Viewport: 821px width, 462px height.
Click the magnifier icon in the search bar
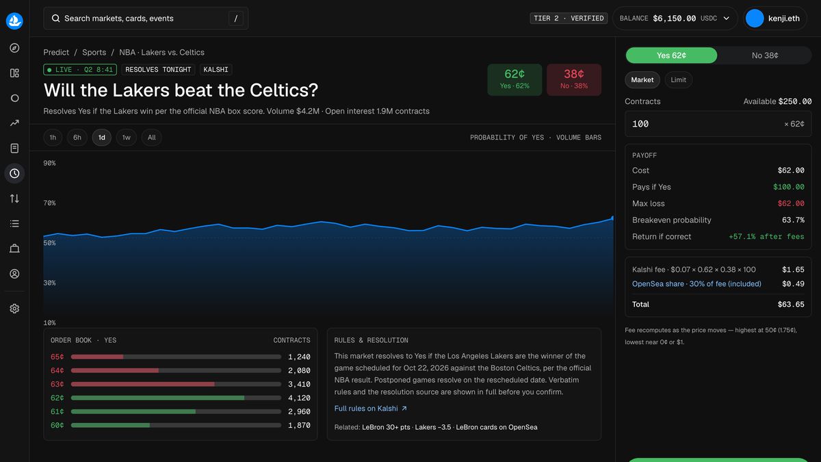55,18
